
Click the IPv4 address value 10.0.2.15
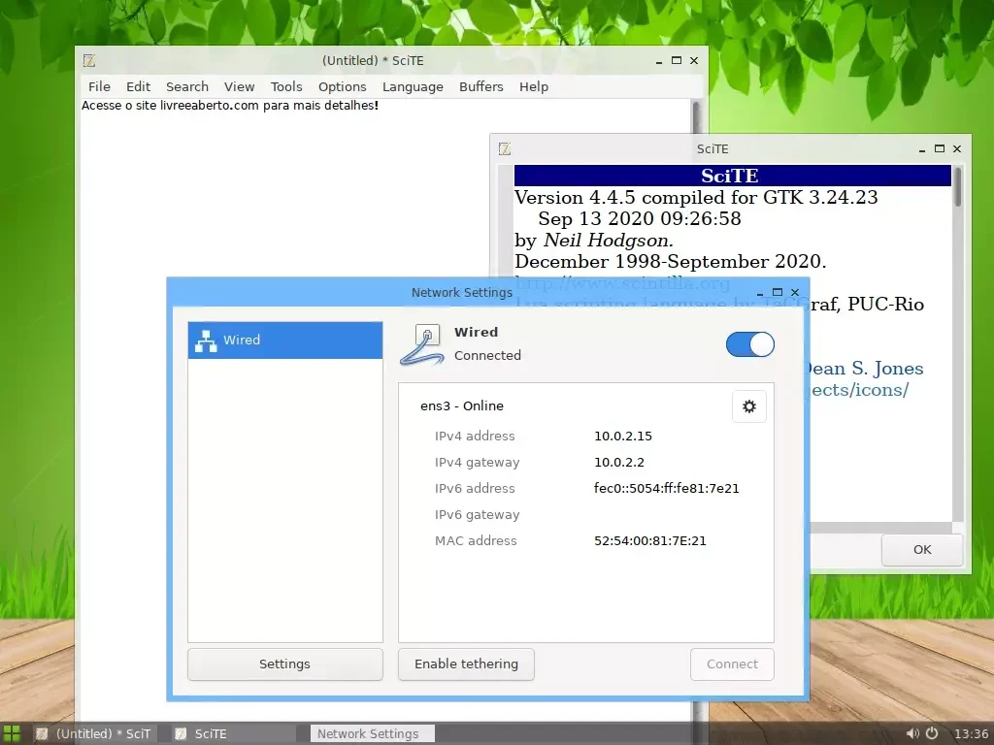[x=622, y=436]
